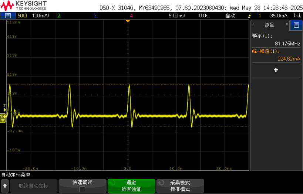Viewport: 303px width, 194px height.
Task: Open the 测量 sidebar tab
Action: pyautogui.click(x=269, y=25)
